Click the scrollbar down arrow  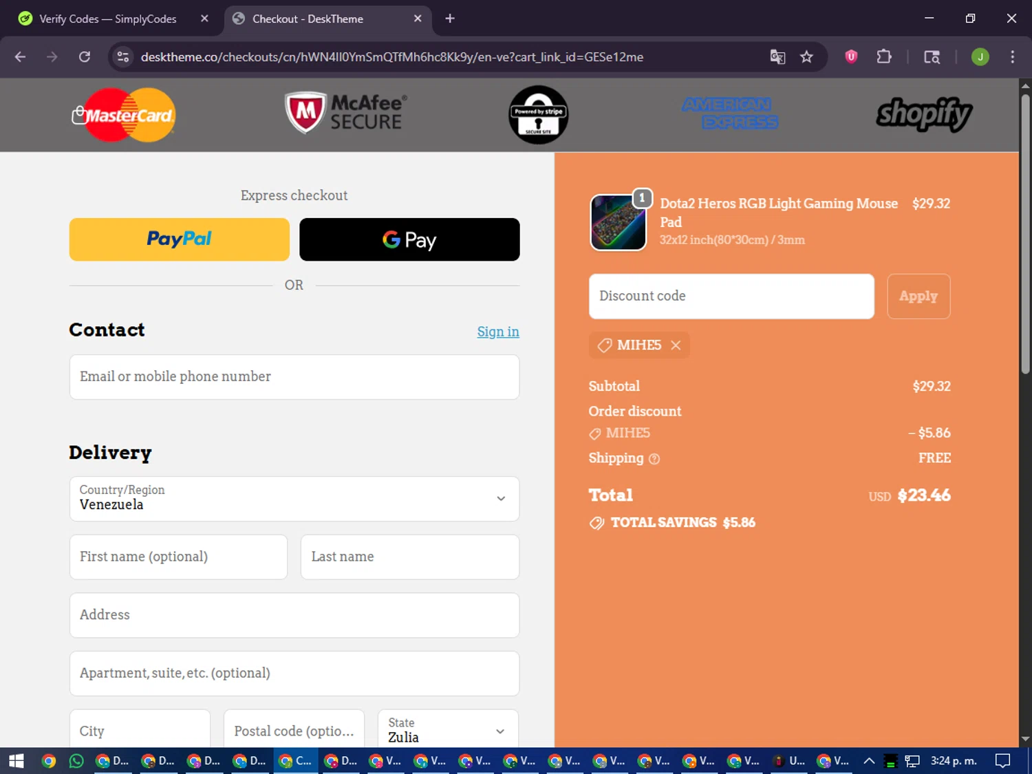pos(1025,740)
